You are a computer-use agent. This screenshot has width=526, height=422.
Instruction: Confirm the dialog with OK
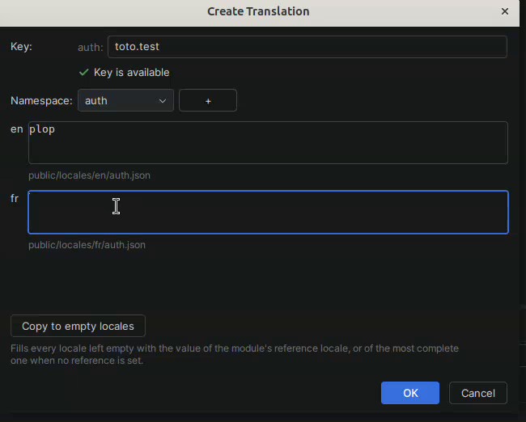pyautogui.click(x=410, y=393)
